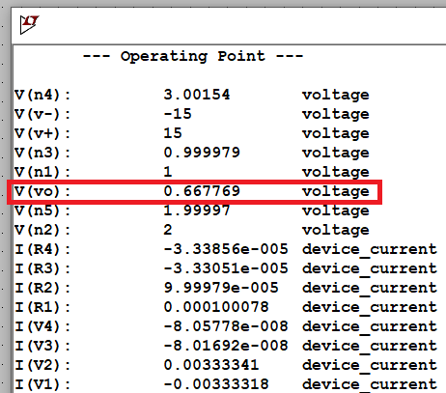Select the value 0.667769 for V(vo)

click(202, 191)
